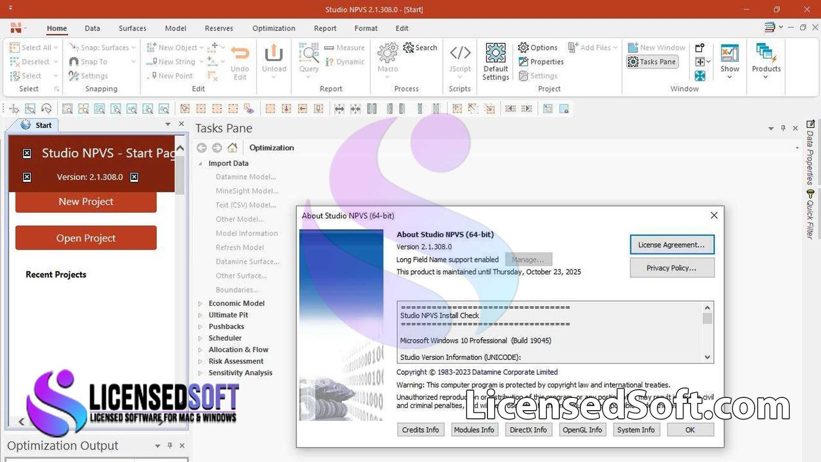Click the Default Settings icon
The height and width of the screenshot is (462, 821).
pos(496,53)
